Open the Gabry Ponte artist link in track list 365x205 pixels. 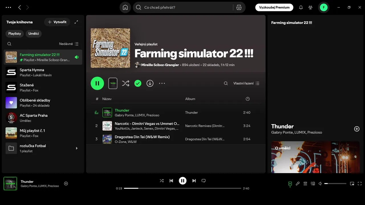124,115
